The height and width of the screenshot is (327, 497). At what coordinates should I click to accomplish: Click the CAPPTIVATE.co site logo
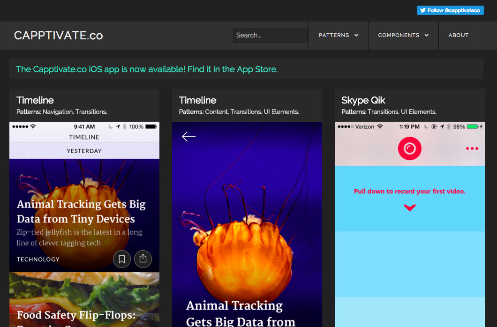tap(59, 36)
